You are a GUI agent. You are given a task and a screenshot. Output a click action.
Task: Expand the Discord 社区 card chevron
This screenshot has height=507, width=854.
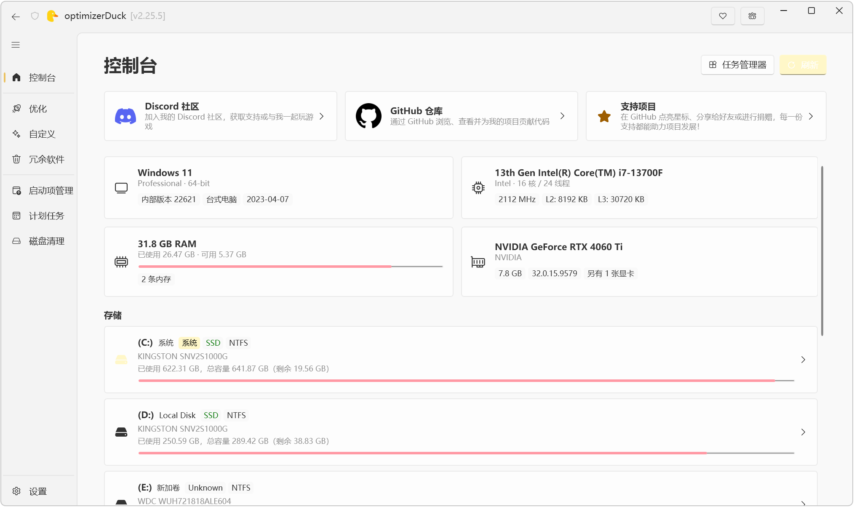click(322, 116)
